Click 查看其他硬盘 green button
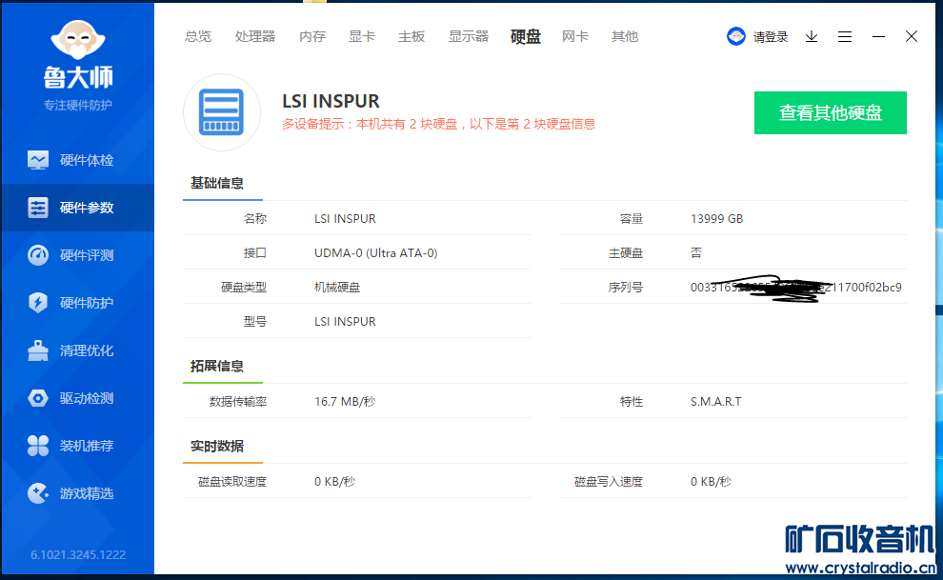 pos(830,112)
